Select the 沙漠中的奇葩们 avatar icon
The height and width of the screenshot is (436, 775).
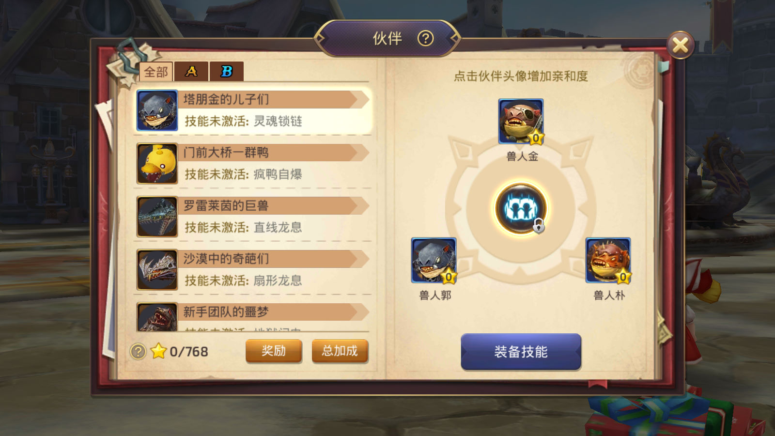tap(157, 270)
